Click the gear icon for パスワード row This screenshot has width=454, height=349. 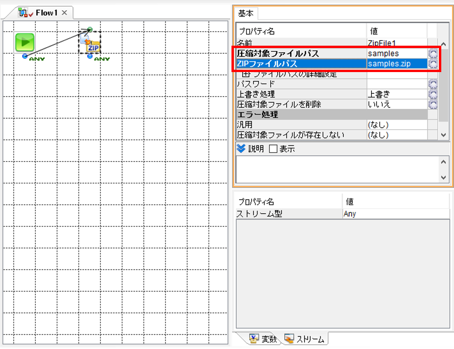433,84
